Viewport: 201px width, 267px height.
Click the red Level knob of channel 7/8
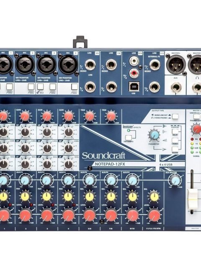pos(111,215)
